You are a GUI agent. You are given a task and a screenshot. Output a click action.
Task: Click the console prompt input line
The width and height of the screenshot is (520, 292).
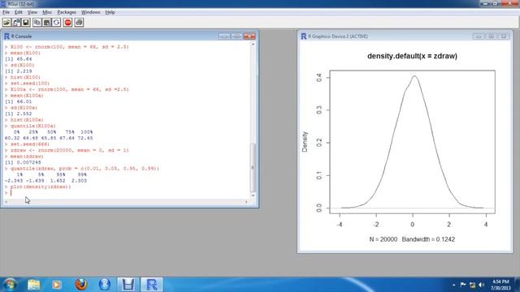tap(128, 193)
